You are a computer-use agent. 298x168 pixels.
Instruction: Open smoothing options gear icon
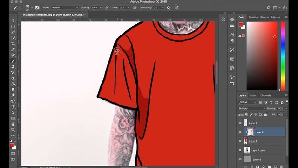coord(169,8)
